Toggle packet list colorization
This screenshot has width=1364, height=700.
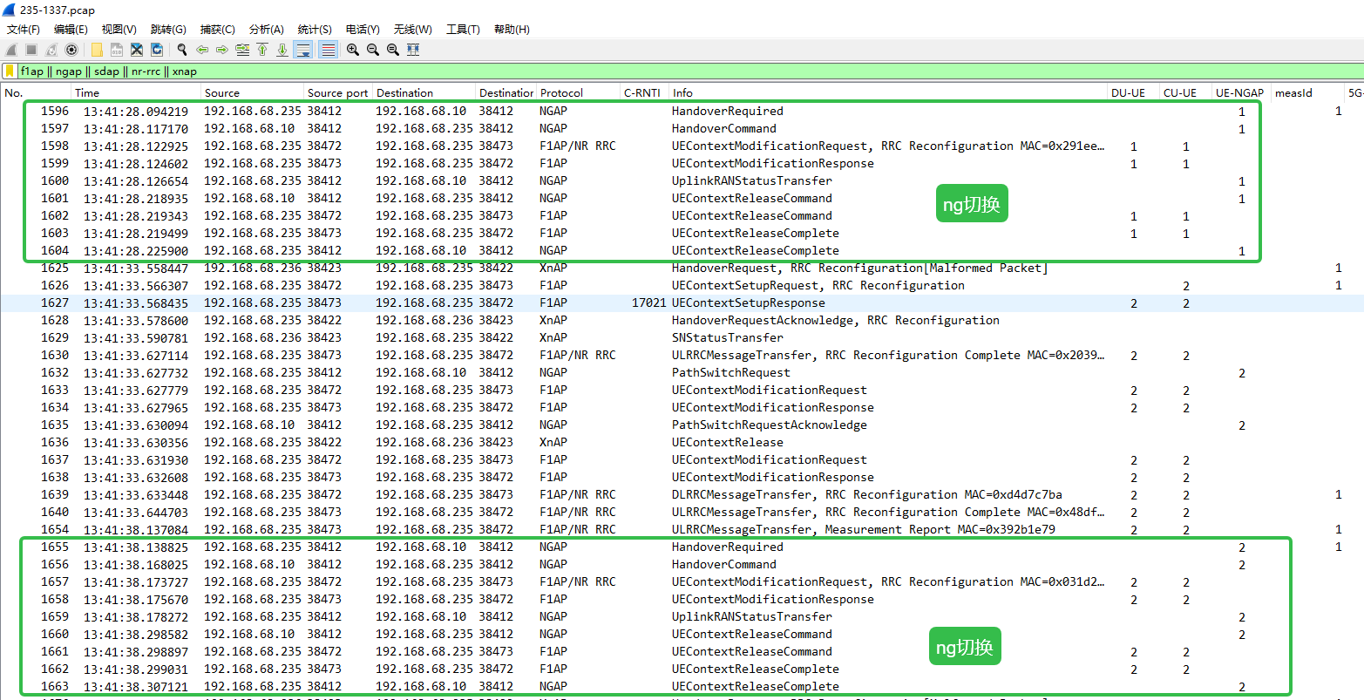[x=328, y=50]
